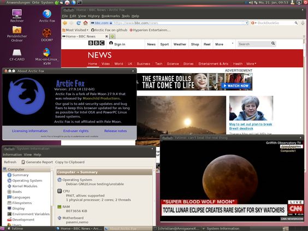Launch Arctic Fox from the desktop
308x231 pixels.
[x=47, y=16]
